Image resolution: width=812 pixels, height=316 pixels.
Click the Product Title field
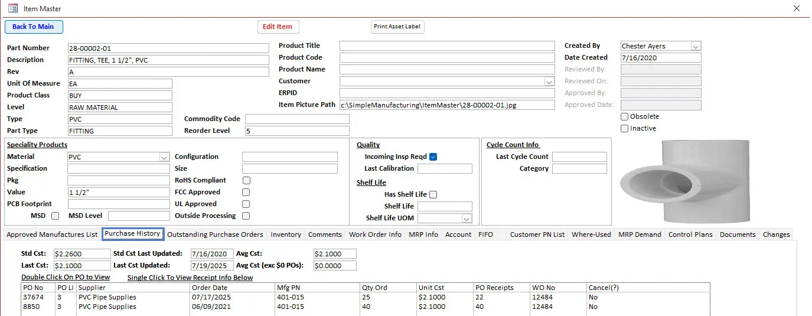(x=447, y=46)
